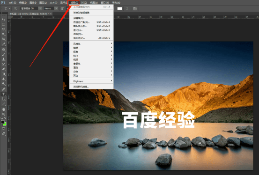Open the 3D menu in menu bar
Image resolution: width=259 pixels, height=175 pixels.
click(84, 3)
